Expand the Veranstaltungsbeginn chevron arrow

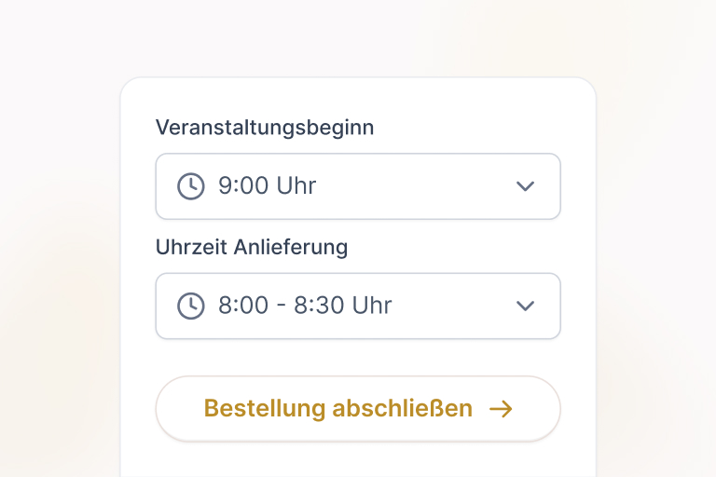pyautogui.click(x=525, y=186)
